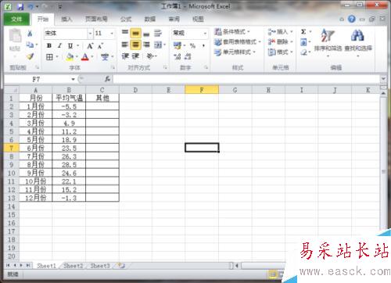The image size is (391, 283).
Task: Click Insert Function fx button
Action: [107, 79]
